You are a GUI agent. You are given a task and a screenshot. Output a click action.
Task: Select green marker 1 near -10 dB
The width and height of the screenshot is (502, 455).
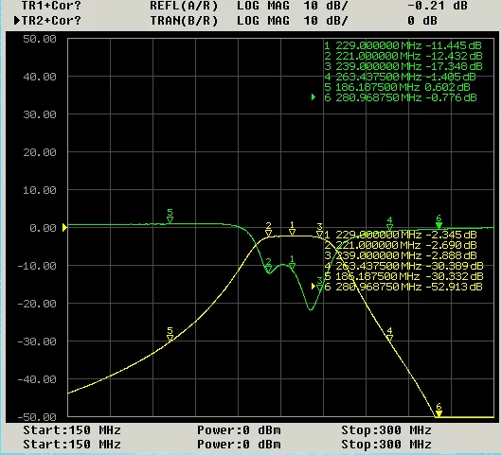292,262
